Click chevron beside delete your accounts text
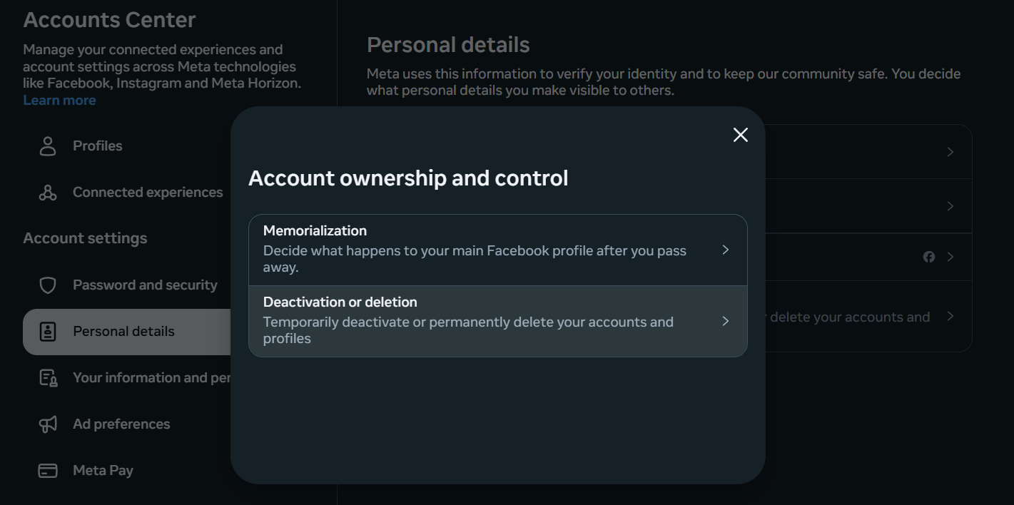The width and height of the screenshot is (1014, 505). point(950,316)
